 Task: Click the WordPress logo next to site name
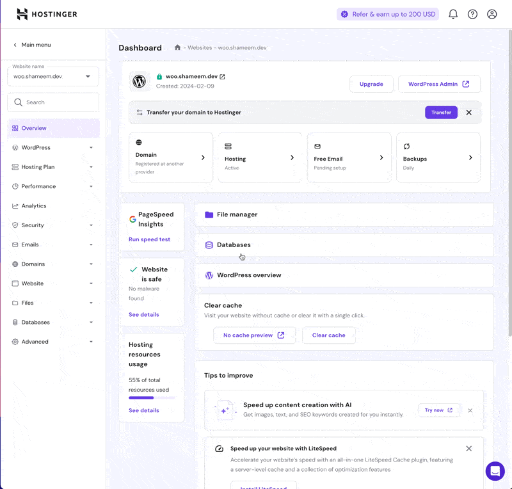(139, 81)
